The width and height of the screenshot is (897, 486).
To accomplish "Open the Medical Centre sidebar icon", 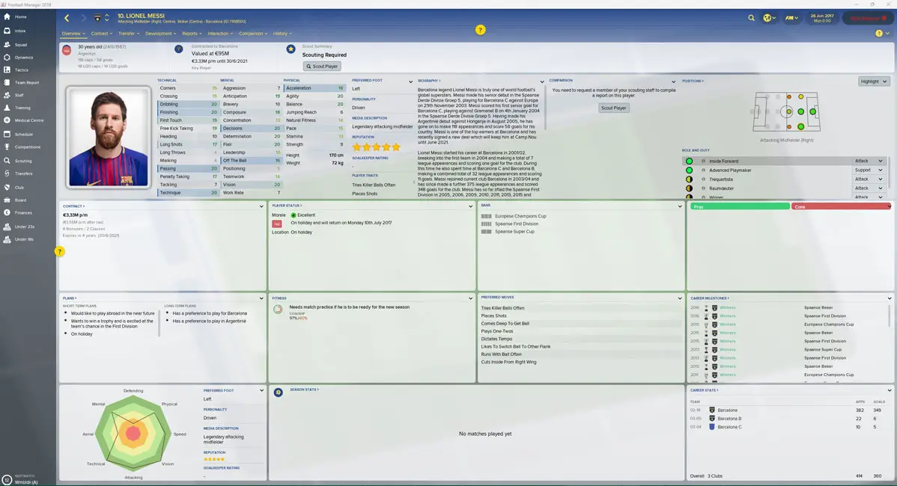I will (x=7, y=120).
